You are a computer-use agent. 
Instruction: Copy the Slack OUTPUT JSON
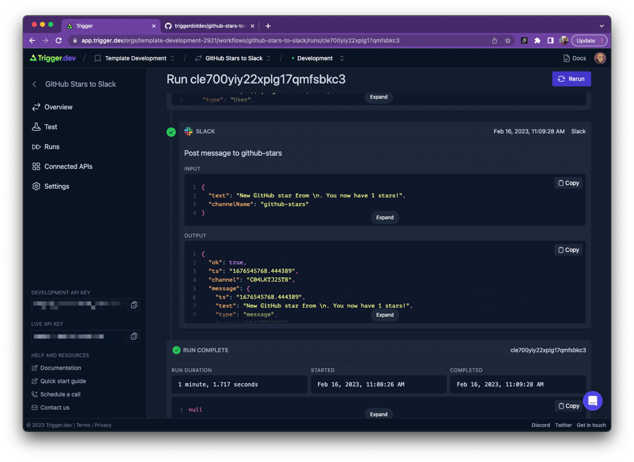tap(568, 250)
